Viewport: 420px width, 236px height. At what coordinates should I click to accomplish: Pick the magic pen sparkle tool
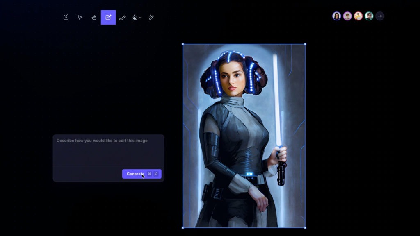point(151,18)
